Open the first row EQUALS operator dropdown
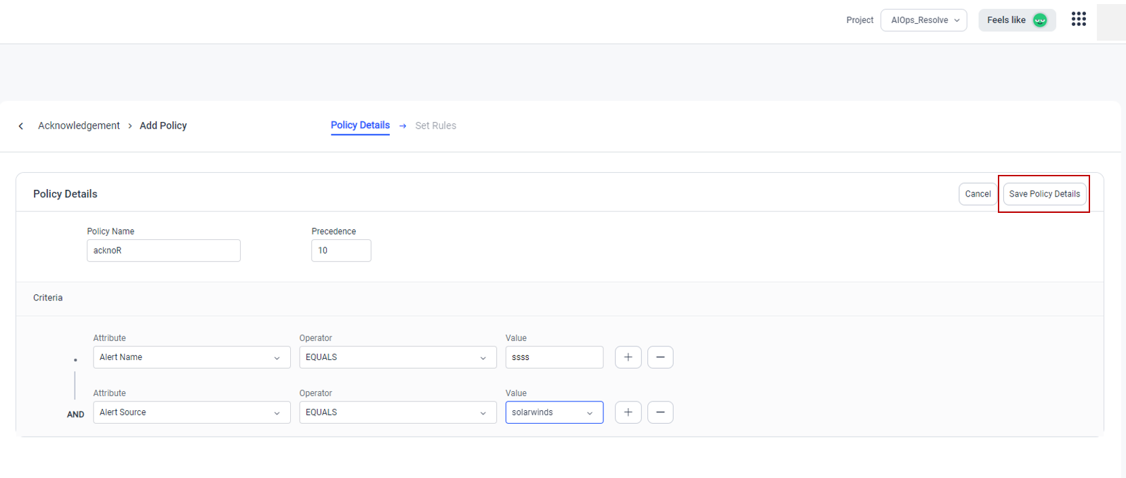Image resolution: width=1126 pixels, height=478 pixels. click(397, 357)
